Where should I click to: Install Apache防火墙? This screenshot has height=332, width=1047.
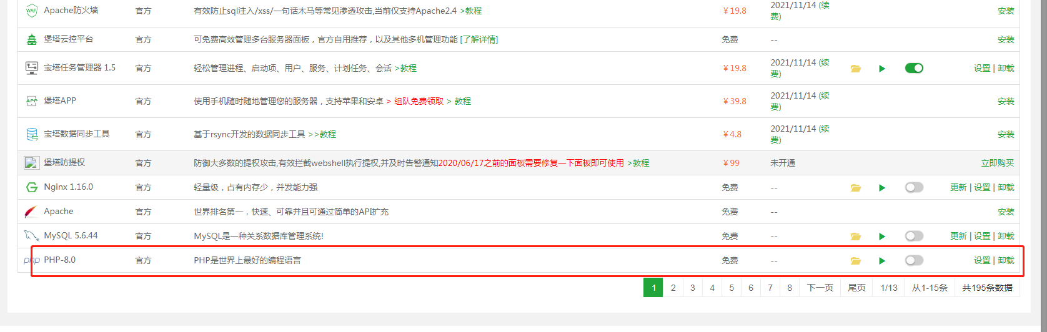(1006, 11)
